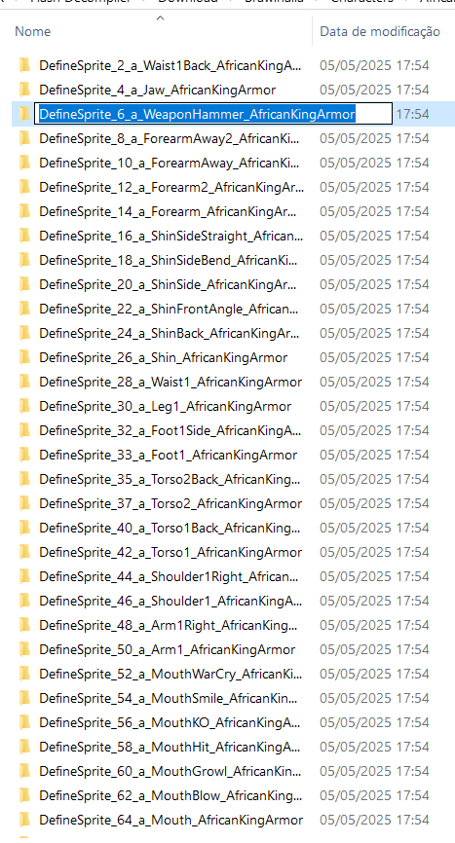
Task: Click folder icon beside DefineSprite_26_a_Shin
Action: [24, 357]
